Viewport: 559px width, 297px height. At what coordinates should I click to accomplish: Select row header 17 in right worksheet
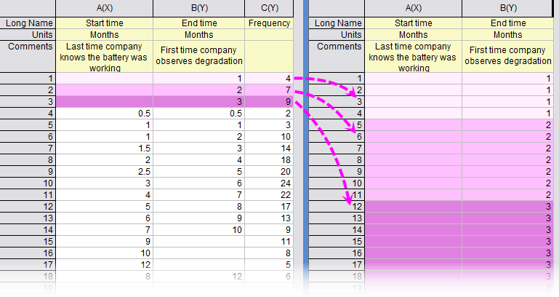337,265
